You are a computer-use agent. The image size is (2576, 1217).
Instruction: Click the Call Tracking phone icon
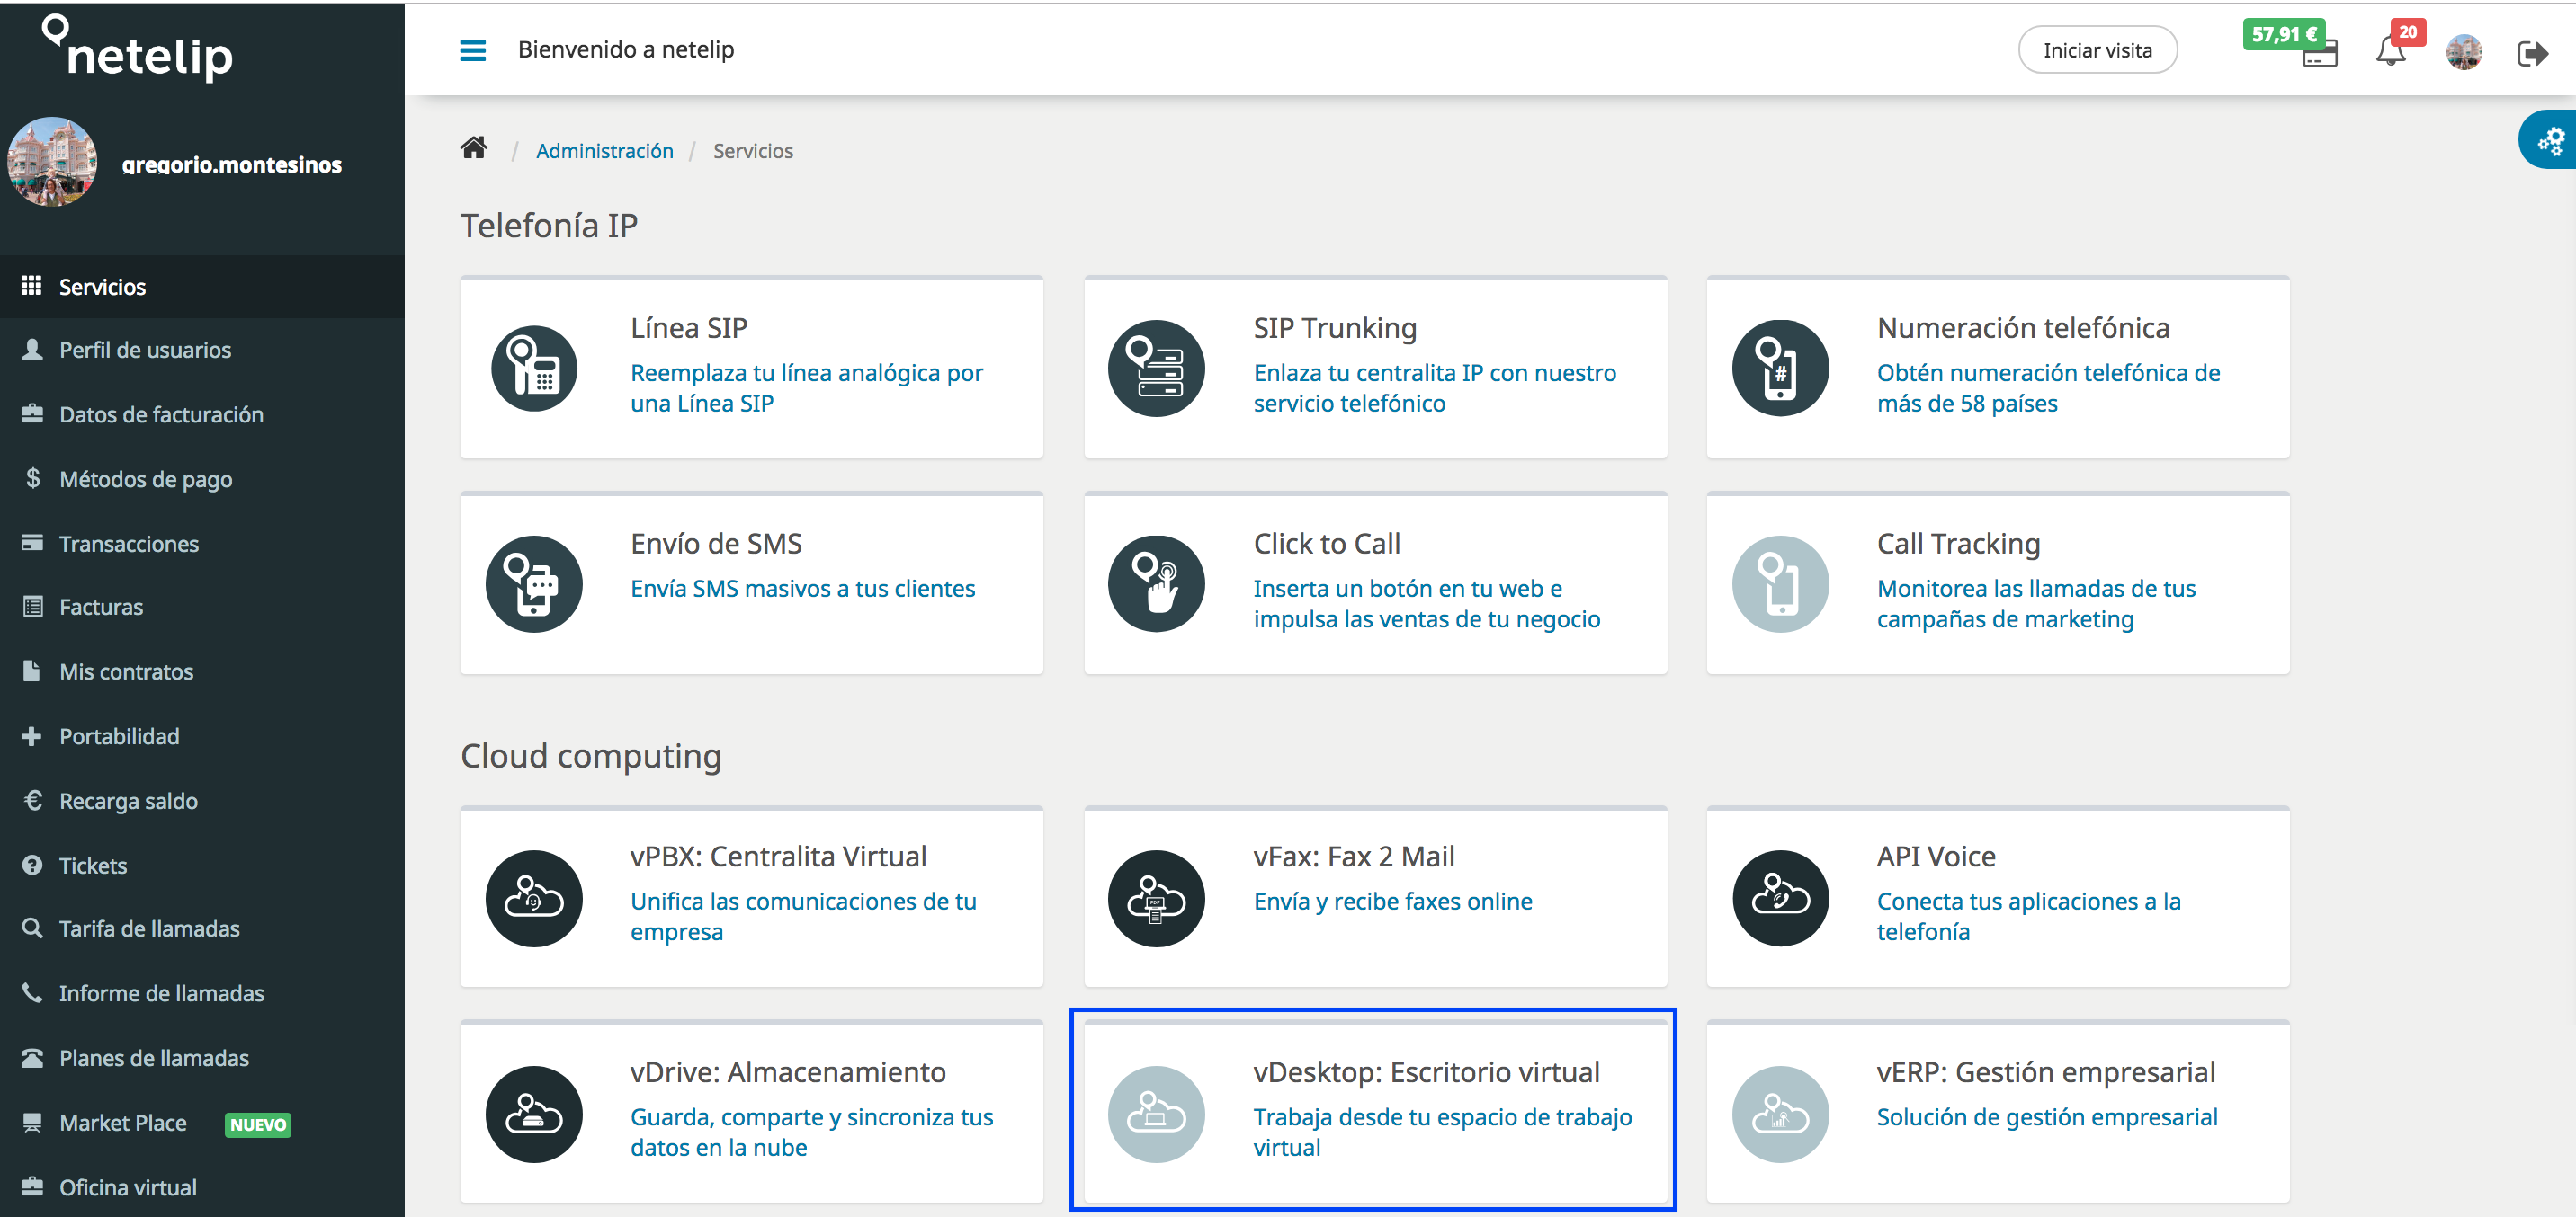point(1780,583)
